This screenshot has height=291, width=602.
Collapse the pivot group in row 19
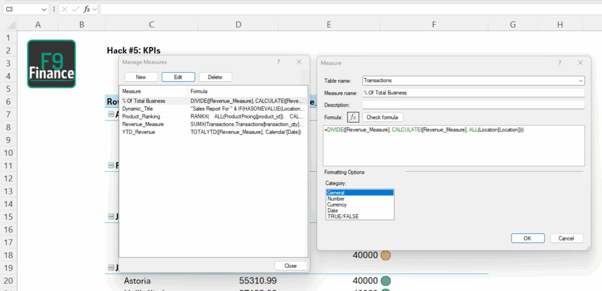(111, 268)
